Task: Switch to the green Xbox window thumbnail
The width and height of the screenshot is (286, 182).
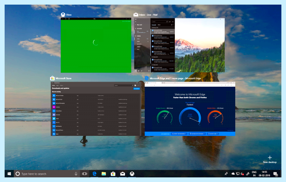Action: [x=96, y=45]
